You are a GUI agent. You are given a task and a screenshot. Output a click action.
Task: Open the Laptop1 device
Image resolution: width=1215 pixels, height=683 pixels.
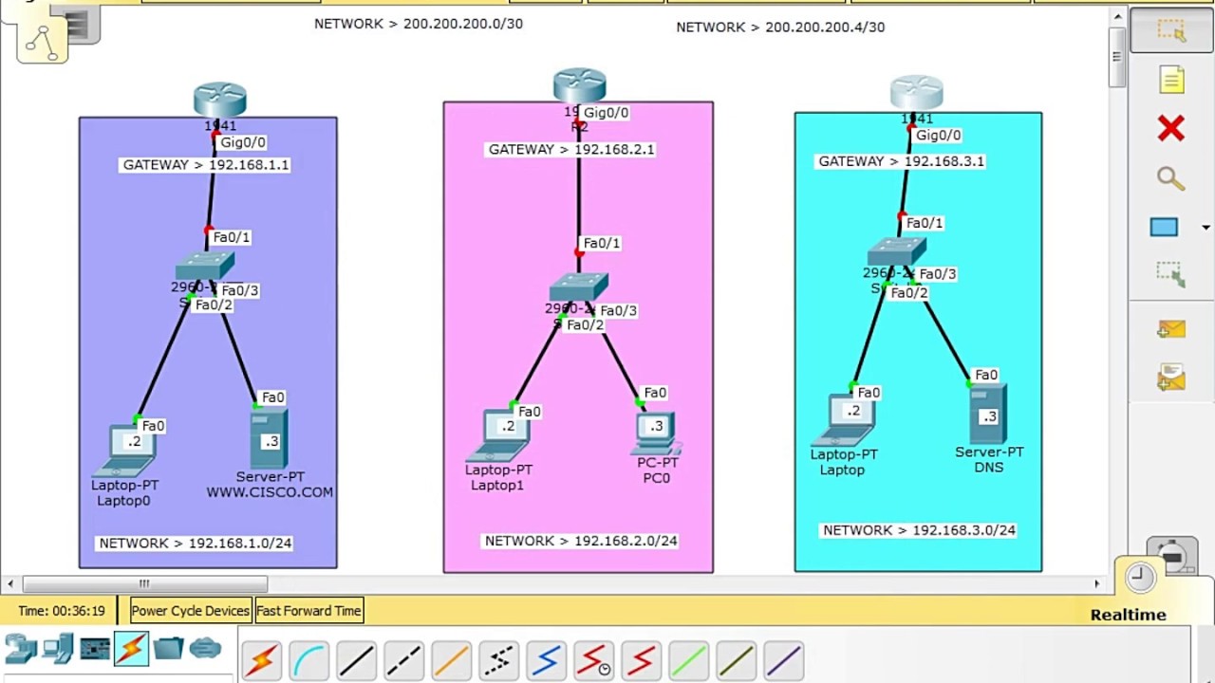click(x=498, y=435)
